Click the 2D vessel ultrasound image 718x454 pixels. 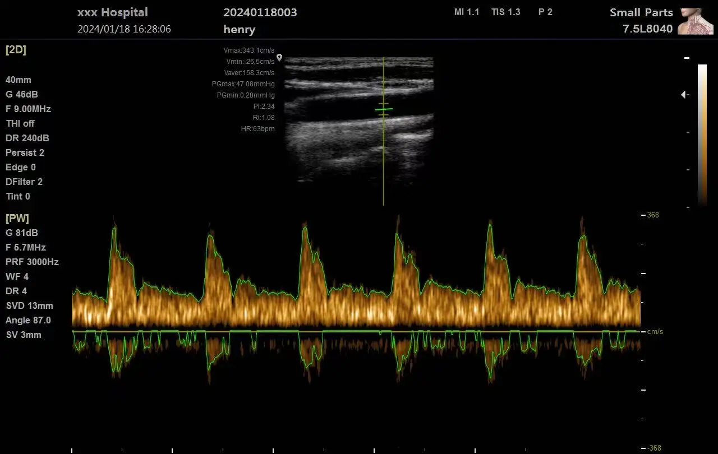coord(359,121)
